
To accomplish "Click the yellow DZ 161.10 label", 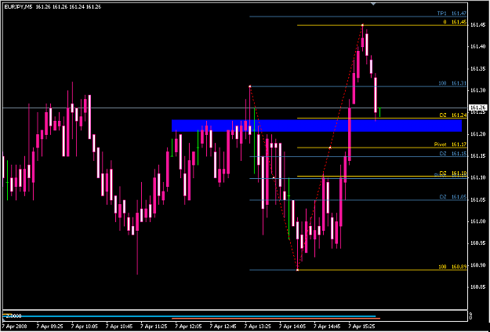I will [453, 173].
